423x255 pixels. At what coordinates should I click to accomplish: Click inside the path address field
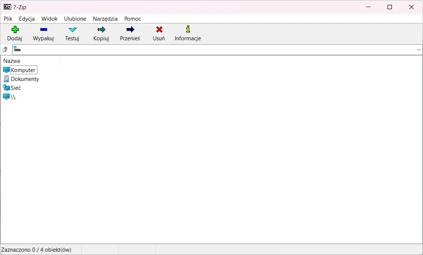click(217, 50)
